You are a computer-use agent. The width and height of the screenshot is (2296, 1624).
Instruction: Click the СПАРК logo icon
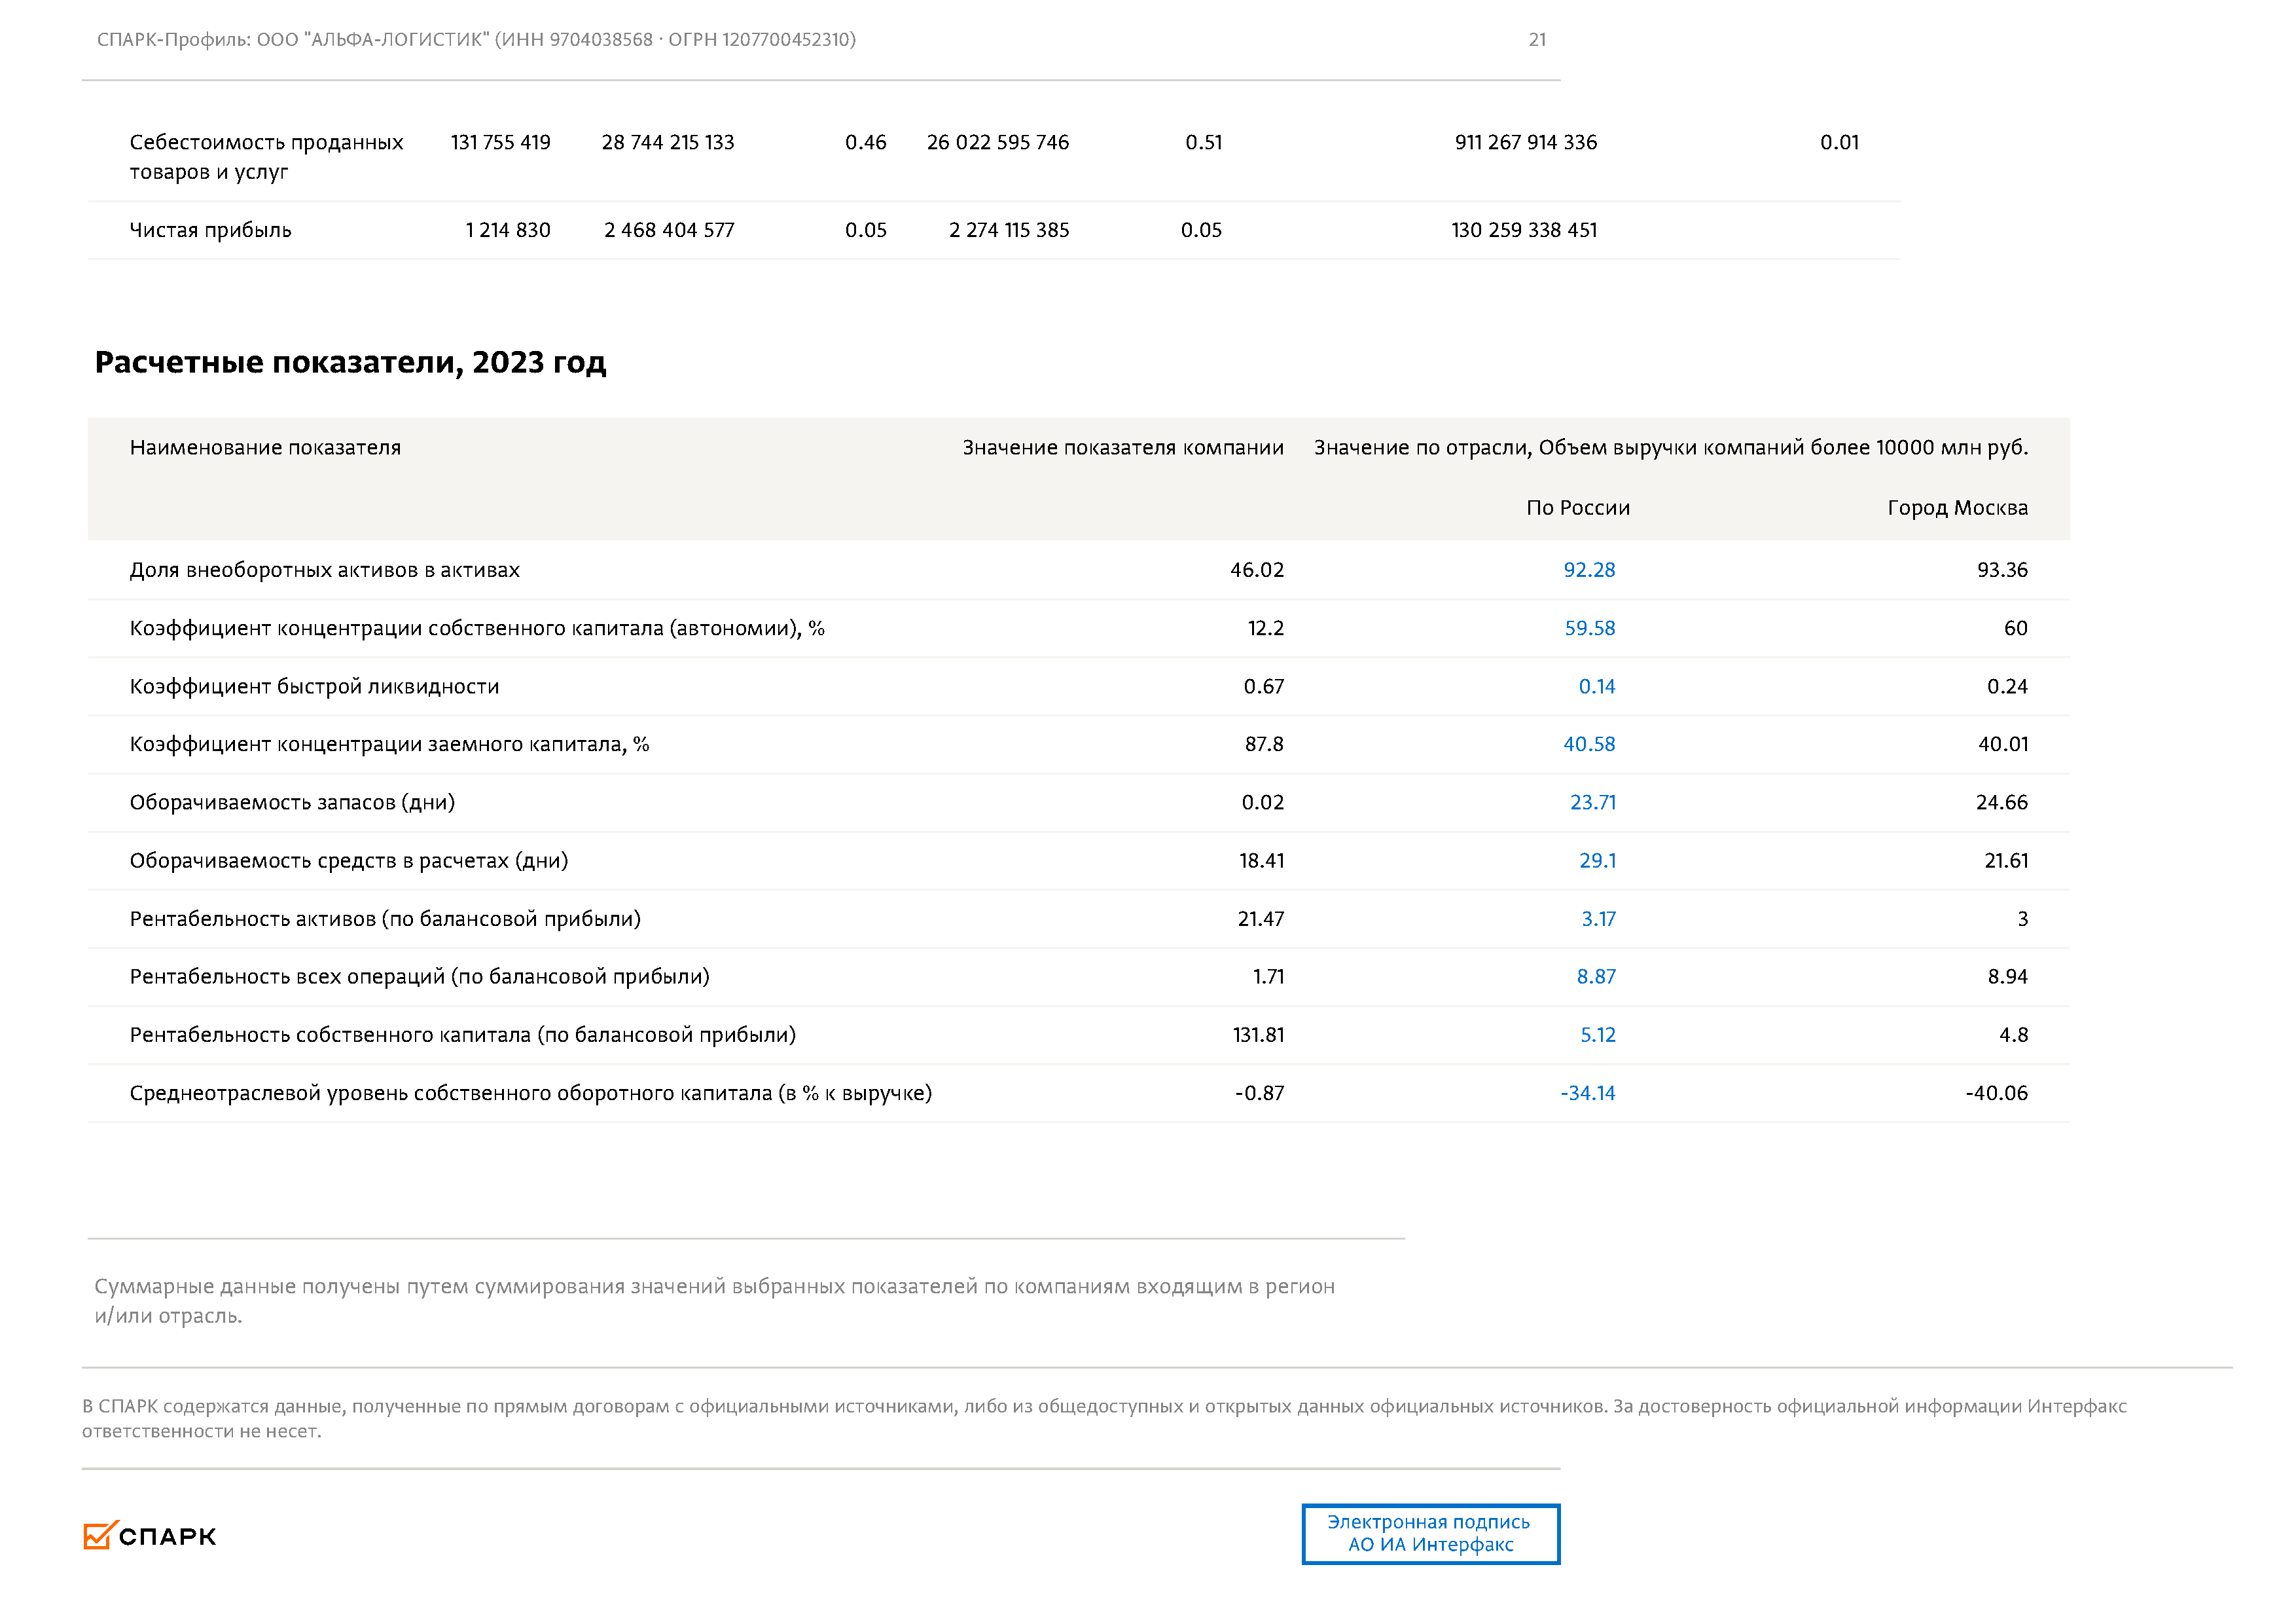pos(99,1535)
